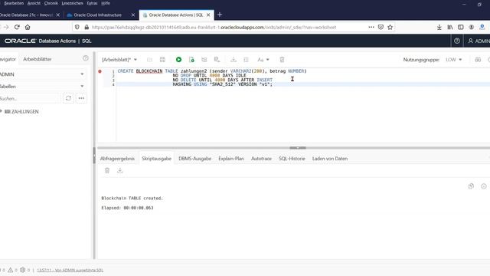Open the Tabellen object type dropdown
Image resolution: width=490 pixels, height=276 pixels.
(x=42, y=86)
